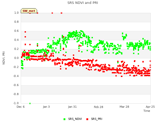Toggle the SRS_PRI legend entry
166x124 pixels.
coord(94,119)
